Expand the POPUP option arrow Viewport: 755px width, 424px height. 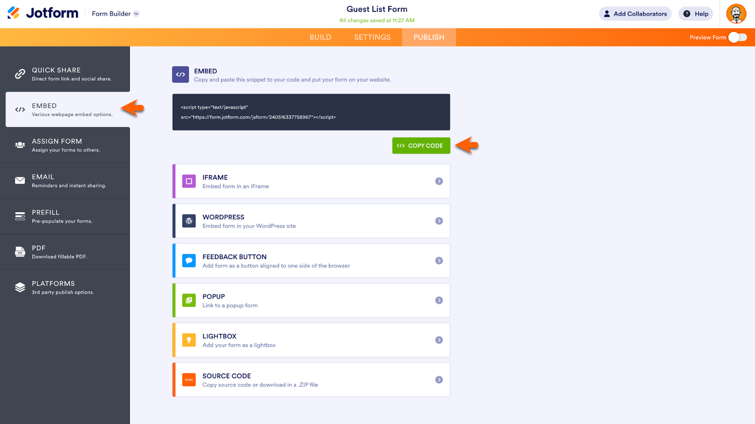(x=439, y=300)
